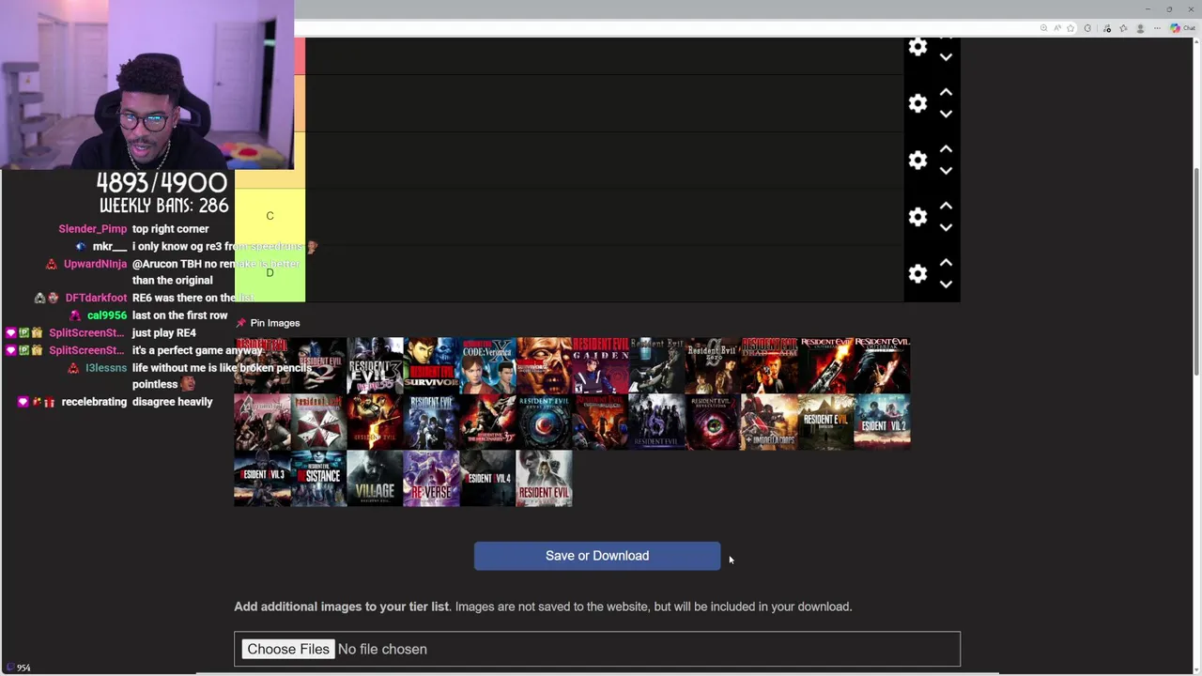Open settings gear for the C tier row

coord(917,217)
